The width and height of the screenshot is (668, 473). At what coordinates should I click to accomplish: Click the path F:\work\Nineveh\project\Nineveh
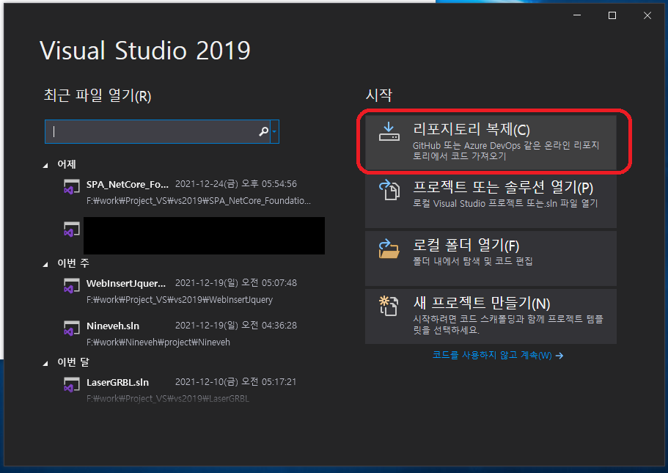158,342
